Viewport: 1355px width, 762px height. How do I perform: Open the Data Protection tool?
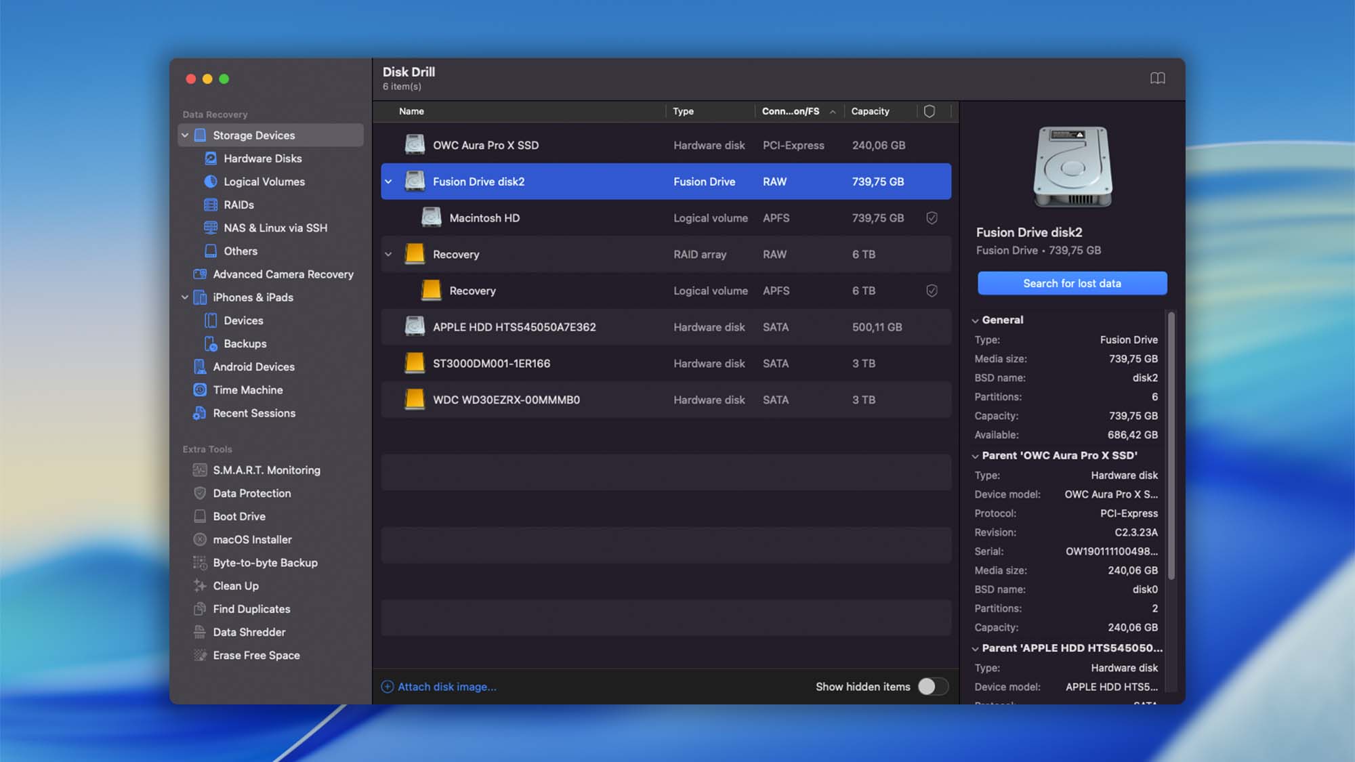click(x=252, y=493)
